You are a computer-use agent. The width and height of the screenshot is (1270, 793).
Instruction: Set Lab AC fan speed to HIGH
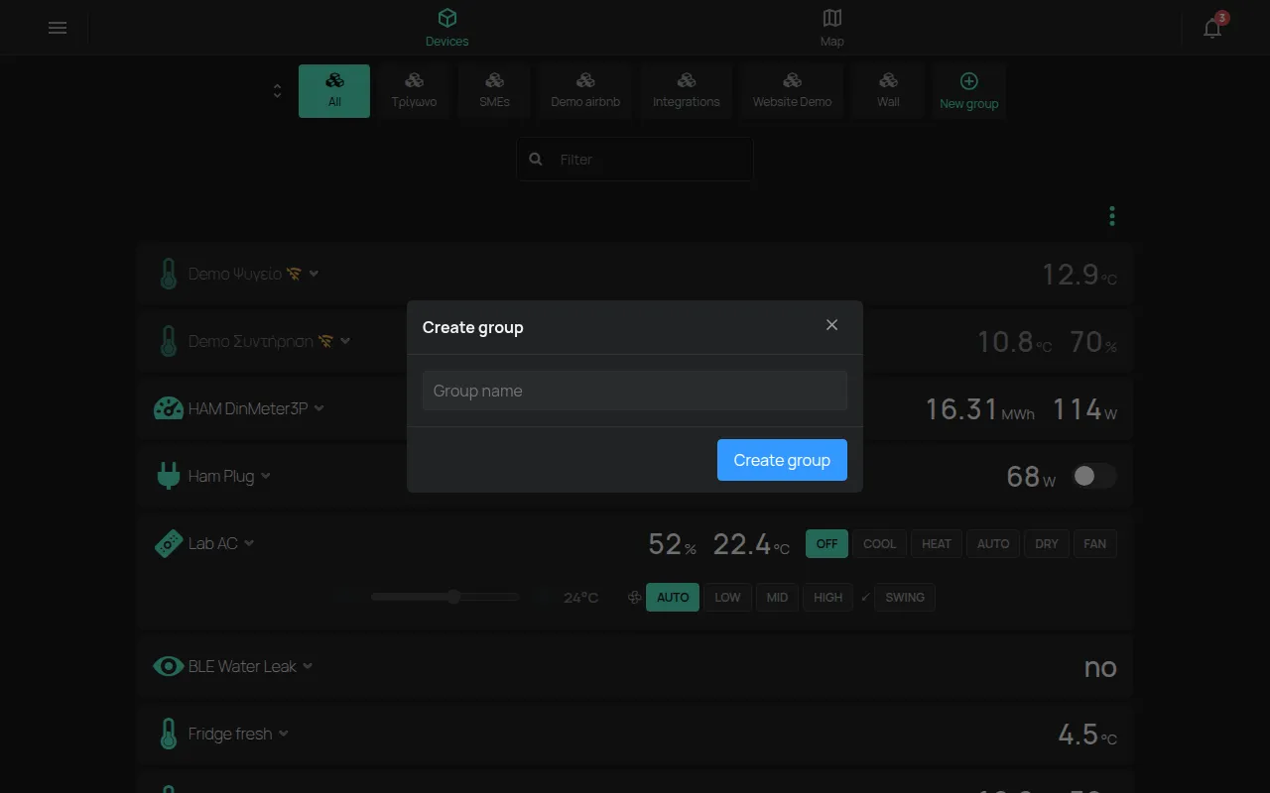(x=827, y=598)
